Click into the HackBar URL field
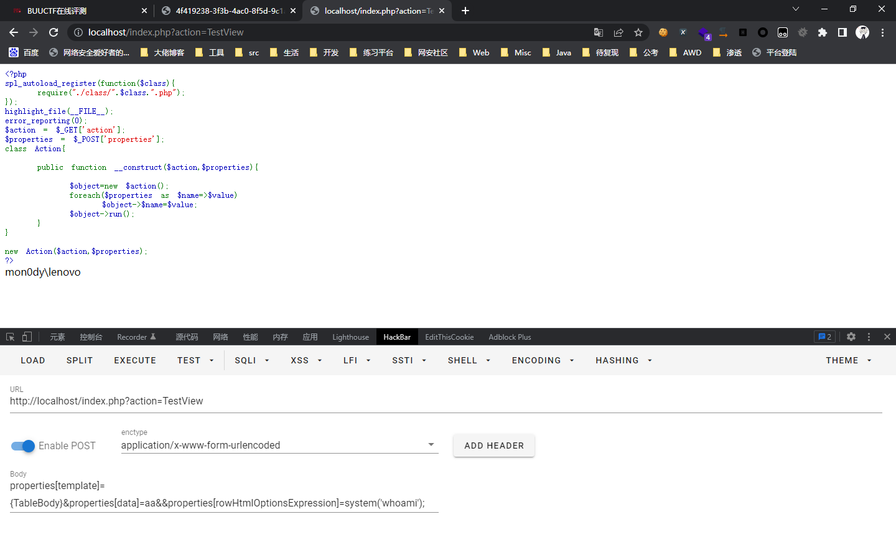This screenshot has height=560, width=896. pyautogui.click(x=446, y=401)
